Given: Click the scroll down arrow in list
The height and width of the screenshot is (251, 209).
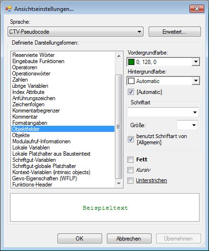Looking at the screenshot, I should click(x=119, y=183).
